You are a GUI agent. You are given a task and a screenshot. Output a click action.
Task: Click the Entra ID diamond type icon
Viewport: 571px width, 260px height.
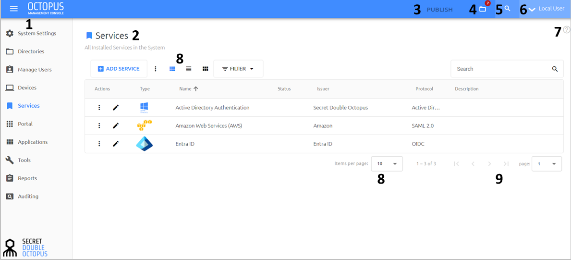(x=144, y=144)
